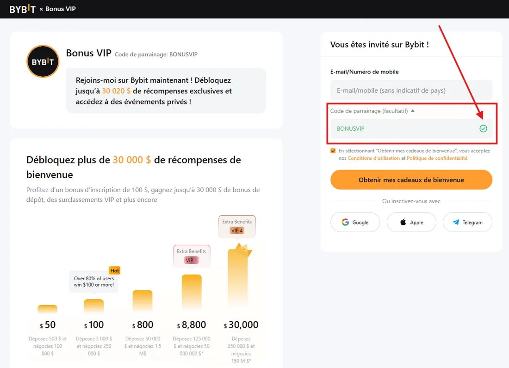
Task: Click the Déposez 3 000 $ condition text
Action: pyautogui.click(x=94, y=346)
